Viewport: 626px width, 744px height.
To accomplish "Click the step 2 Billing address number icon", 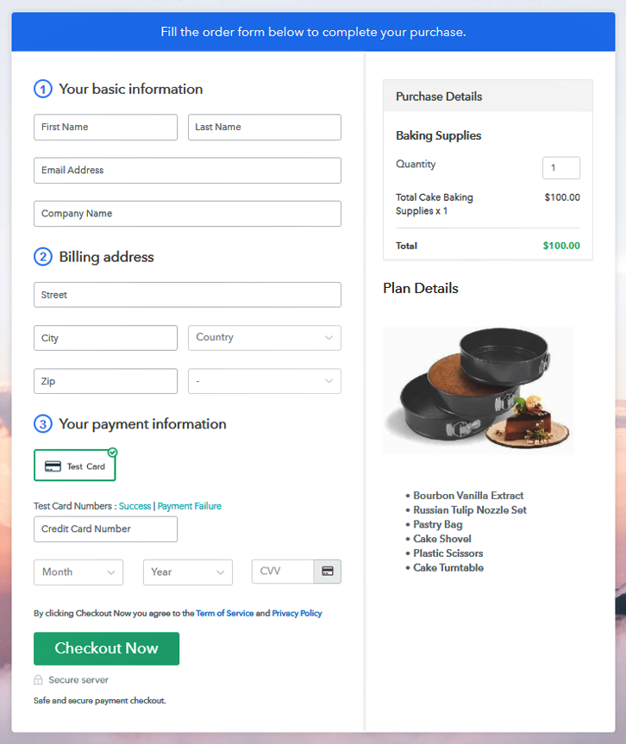I will point(43,257).
